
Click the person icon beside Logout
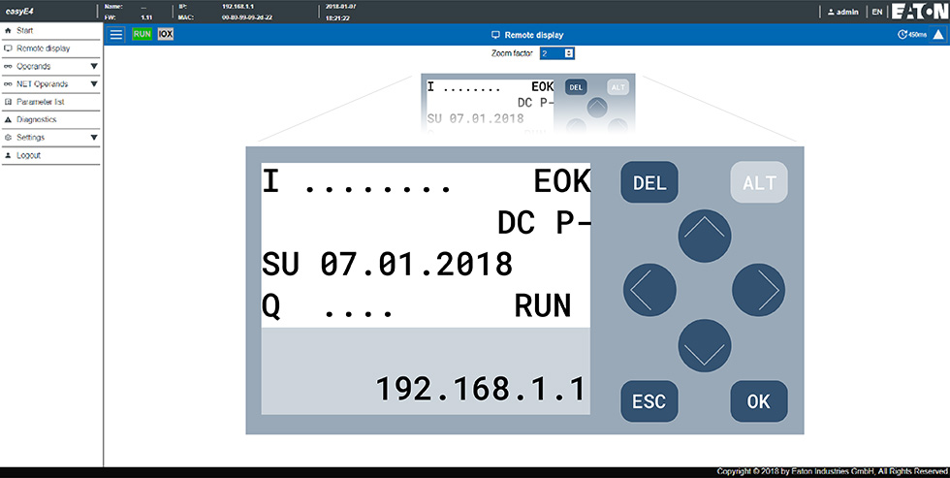(x=8, y=156)
